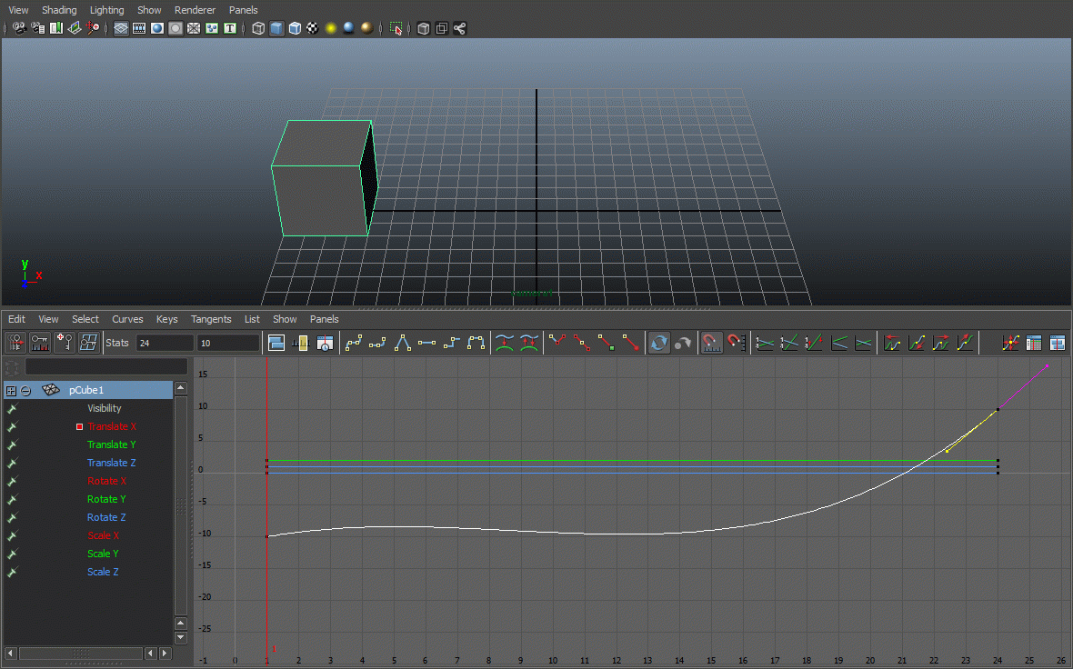The width and height of the screenshot is (1073, 669).
Task: Click the selected keyframe at frame 24
Action: pos(998,410)
